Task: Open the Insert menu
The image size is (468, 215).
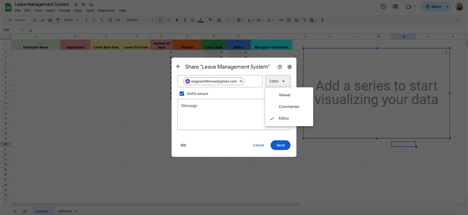Action: pos(50,11)
